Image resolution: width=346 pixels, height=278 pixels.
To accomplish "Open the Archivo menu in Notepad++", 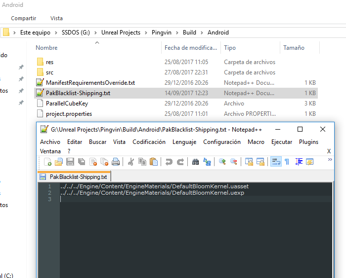I will pyautogui.click(x=50, y=142).
